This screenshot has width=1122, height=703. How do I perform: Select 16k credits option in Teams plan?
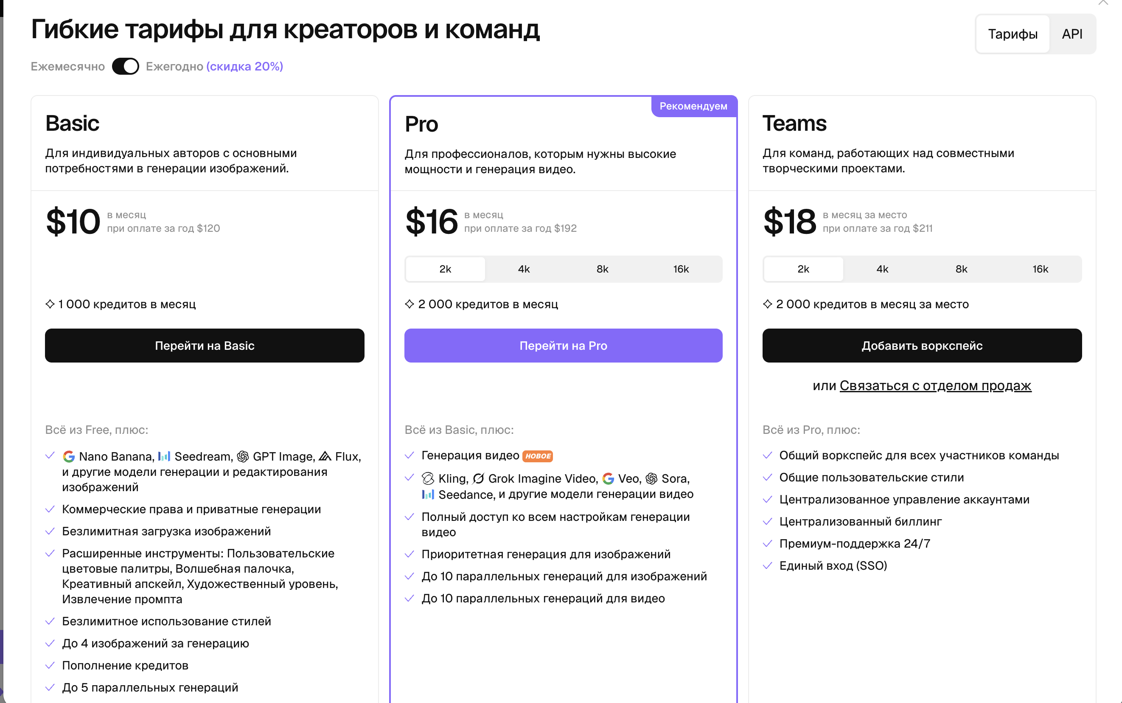click(1040, 269)
